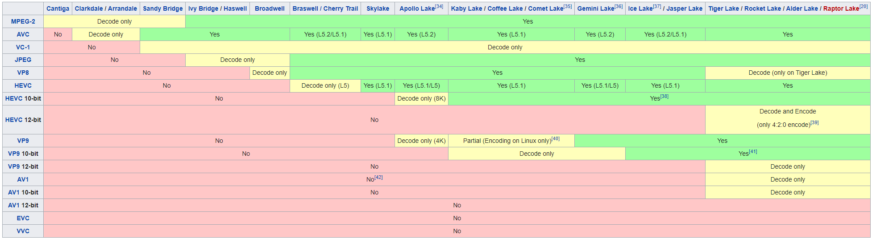
Task: Follow the VVC row header link
Action: pos(23,231)
